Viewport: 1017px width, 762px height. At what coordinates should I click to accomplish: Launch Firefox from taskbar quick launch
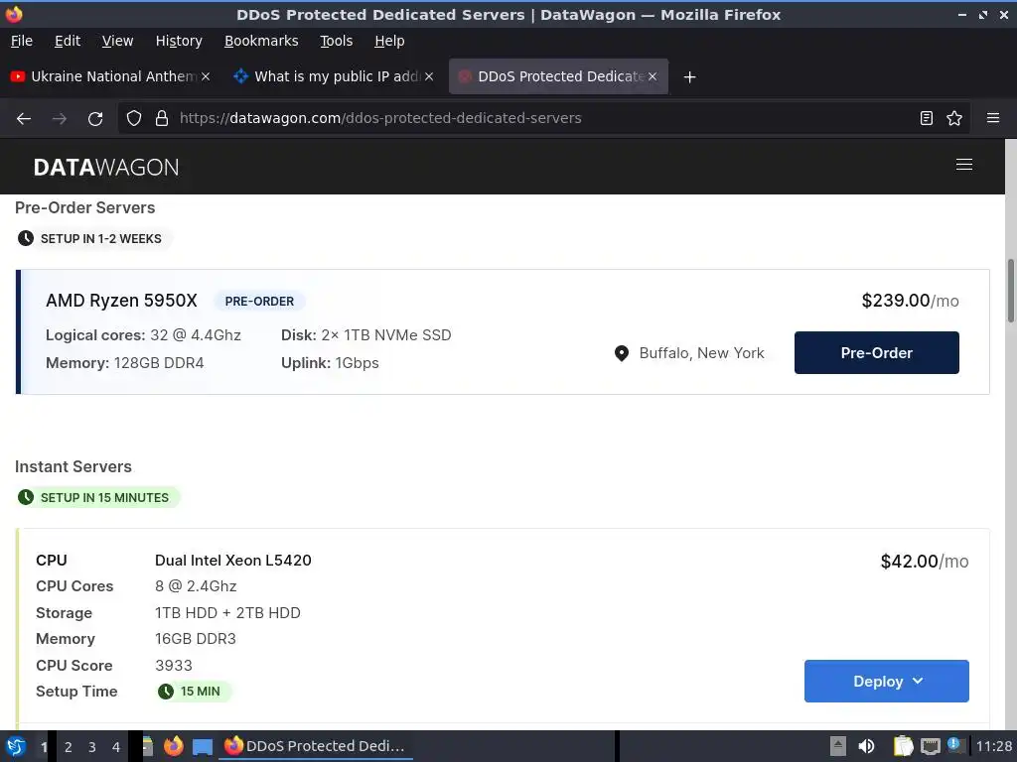pos(173,746)
